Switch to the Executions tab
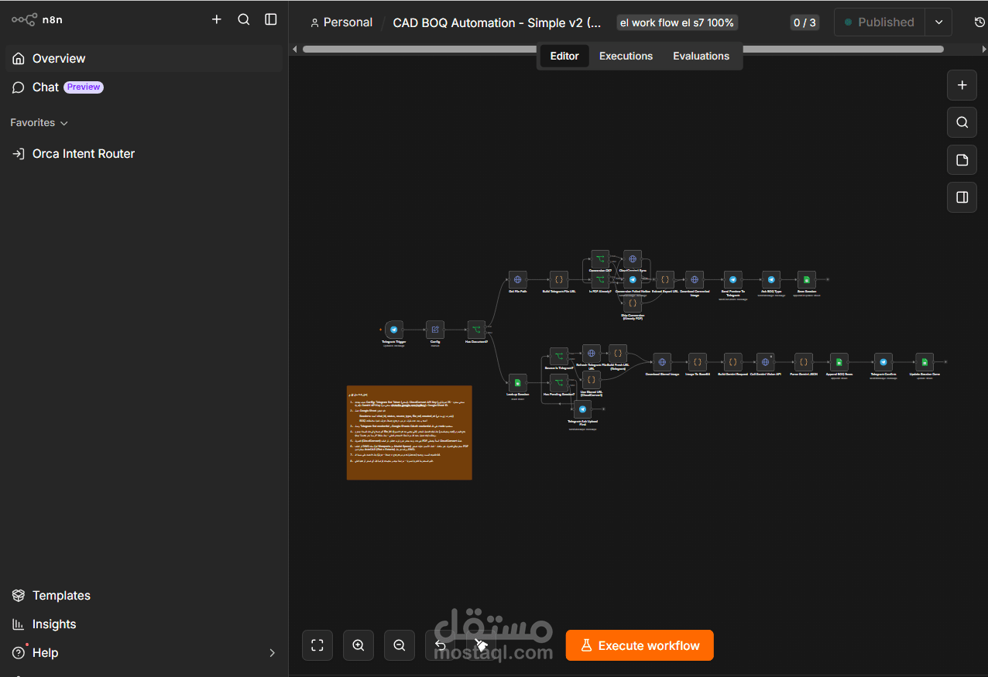Viewport: 988px width, 677px height. click(626, 56)
